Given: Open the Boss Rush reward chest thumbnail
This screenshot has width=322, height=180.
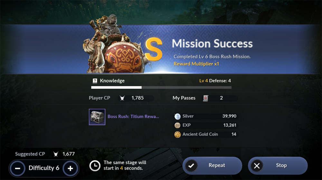Looking at the screenshot, I should [x=97, y=117].
